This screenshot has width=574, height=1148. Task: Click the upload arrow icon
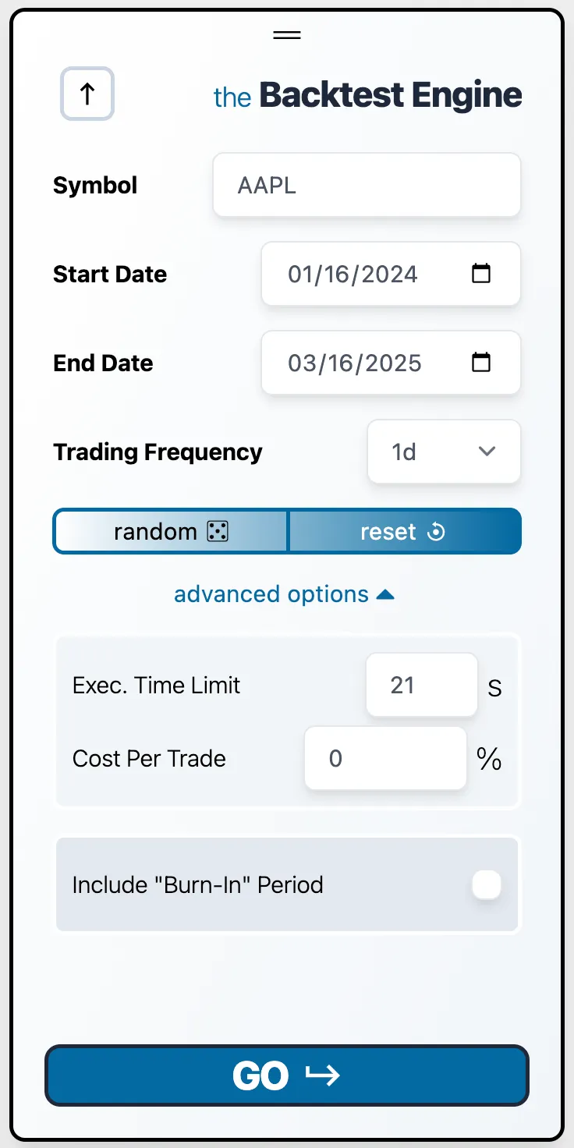pyautogui.click(x=87, y=94)
